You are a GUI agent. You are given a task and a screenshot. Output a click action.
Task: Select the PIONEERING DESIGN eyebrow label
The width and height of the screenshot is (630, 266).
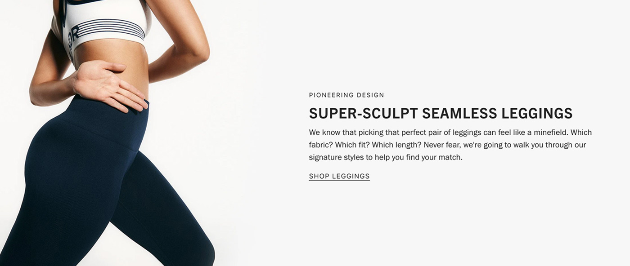[346, 95]
